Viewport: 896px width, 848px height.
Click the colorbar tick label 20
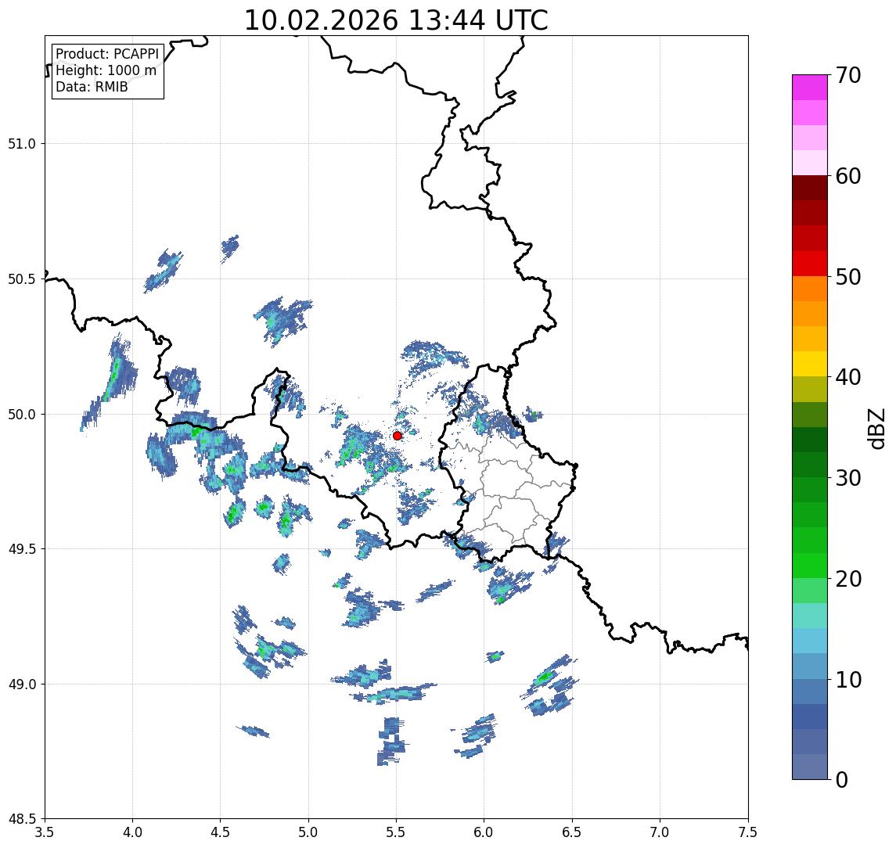847,578
